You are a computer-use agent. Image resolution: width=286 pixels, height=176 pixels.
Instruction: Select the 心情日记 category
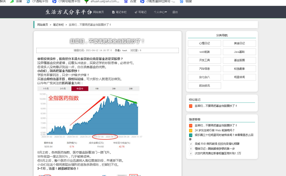tap(204, 43)
